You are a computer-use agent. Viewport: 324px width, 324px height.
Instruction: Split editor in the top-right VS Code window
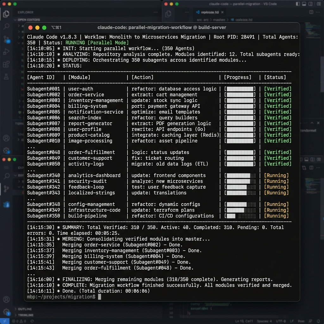click(311, 12)
